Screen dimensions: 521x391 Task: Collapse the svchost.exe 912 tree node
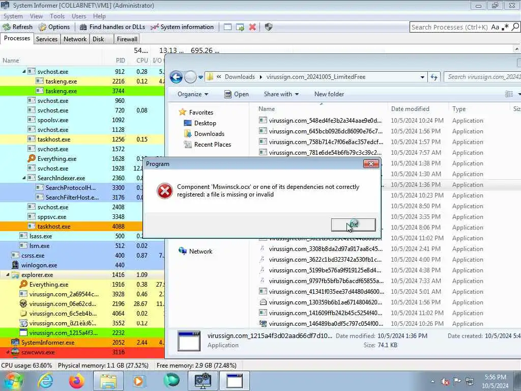point(24,71)
